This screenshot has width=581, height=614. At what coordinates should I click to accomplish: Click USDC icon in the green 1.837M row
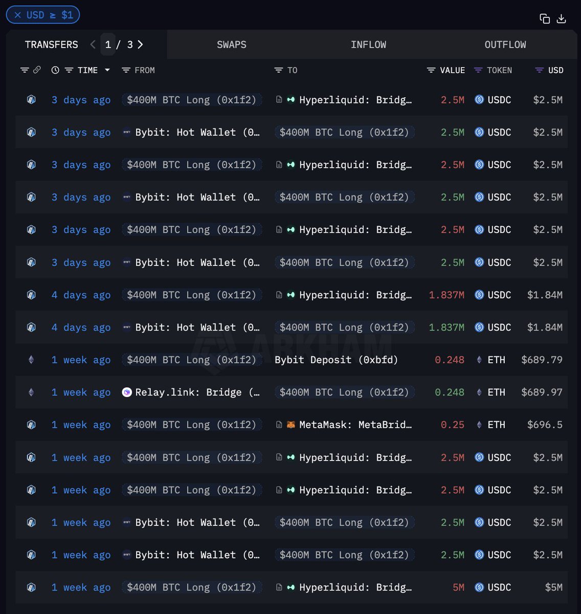point(479,327)
